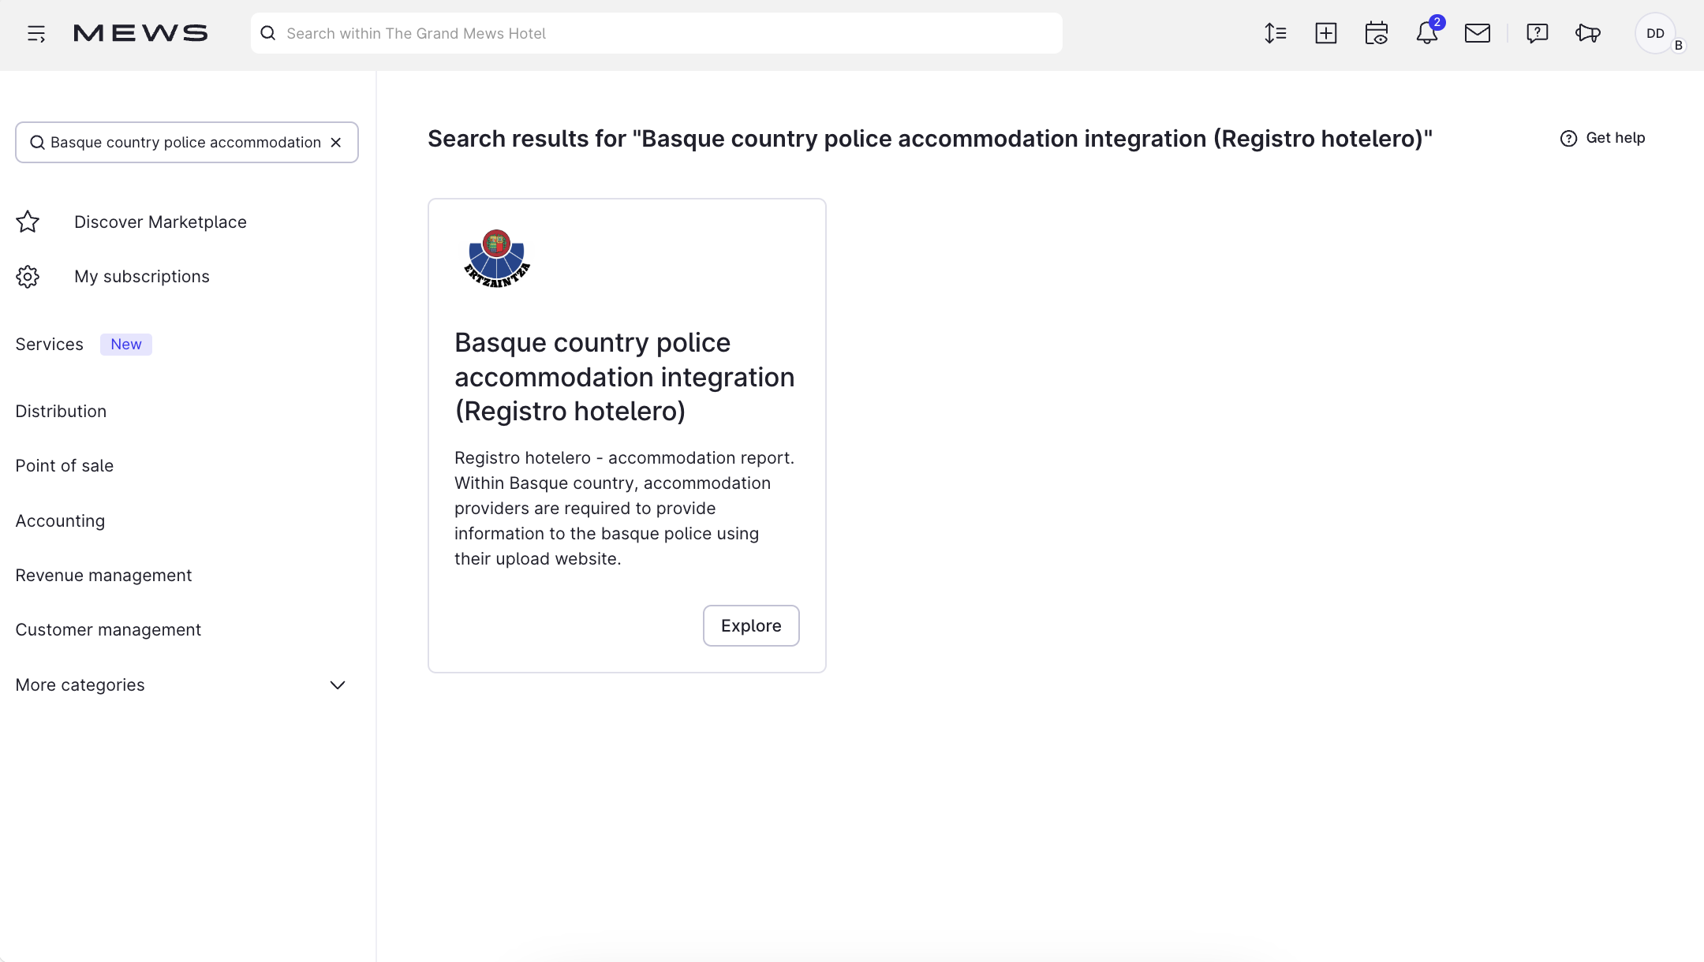Open My subscriptions
1704x962 pixels.
(142, 276)
